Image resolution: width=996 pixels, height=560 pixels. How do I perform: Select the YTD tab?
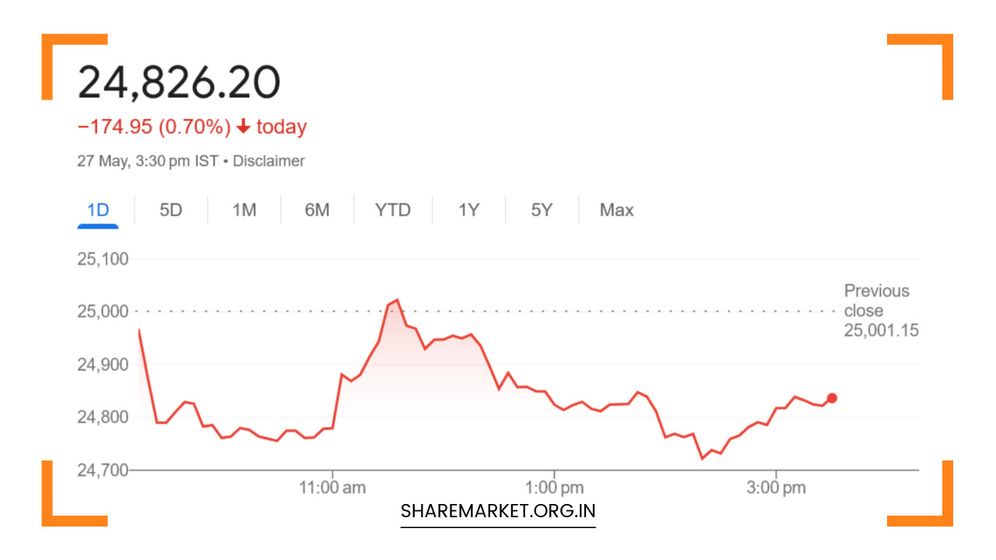[392, 210]
